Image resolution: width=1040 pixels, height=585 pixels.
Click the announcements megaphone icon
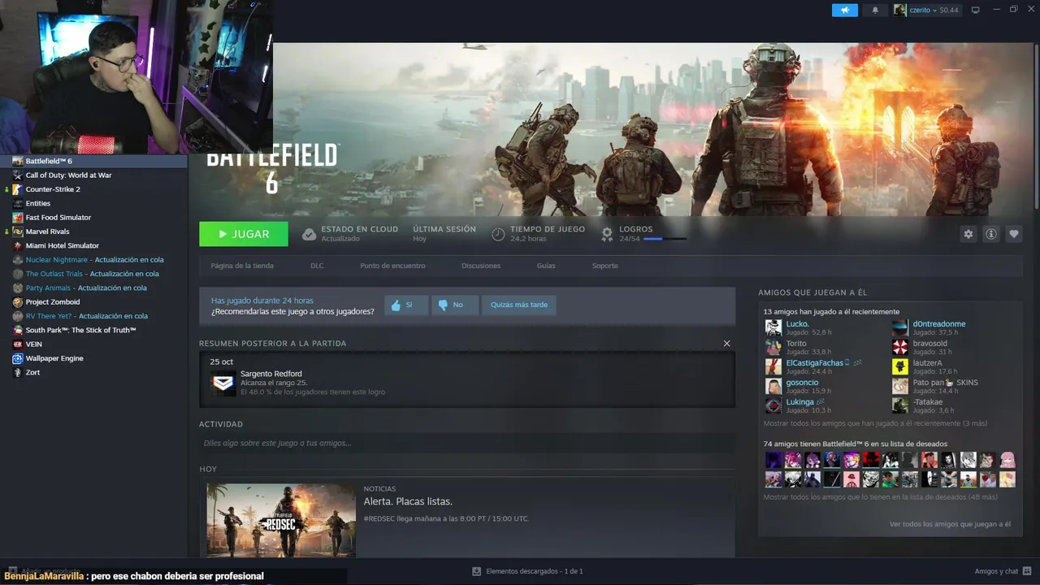click(x=845, y=10)
